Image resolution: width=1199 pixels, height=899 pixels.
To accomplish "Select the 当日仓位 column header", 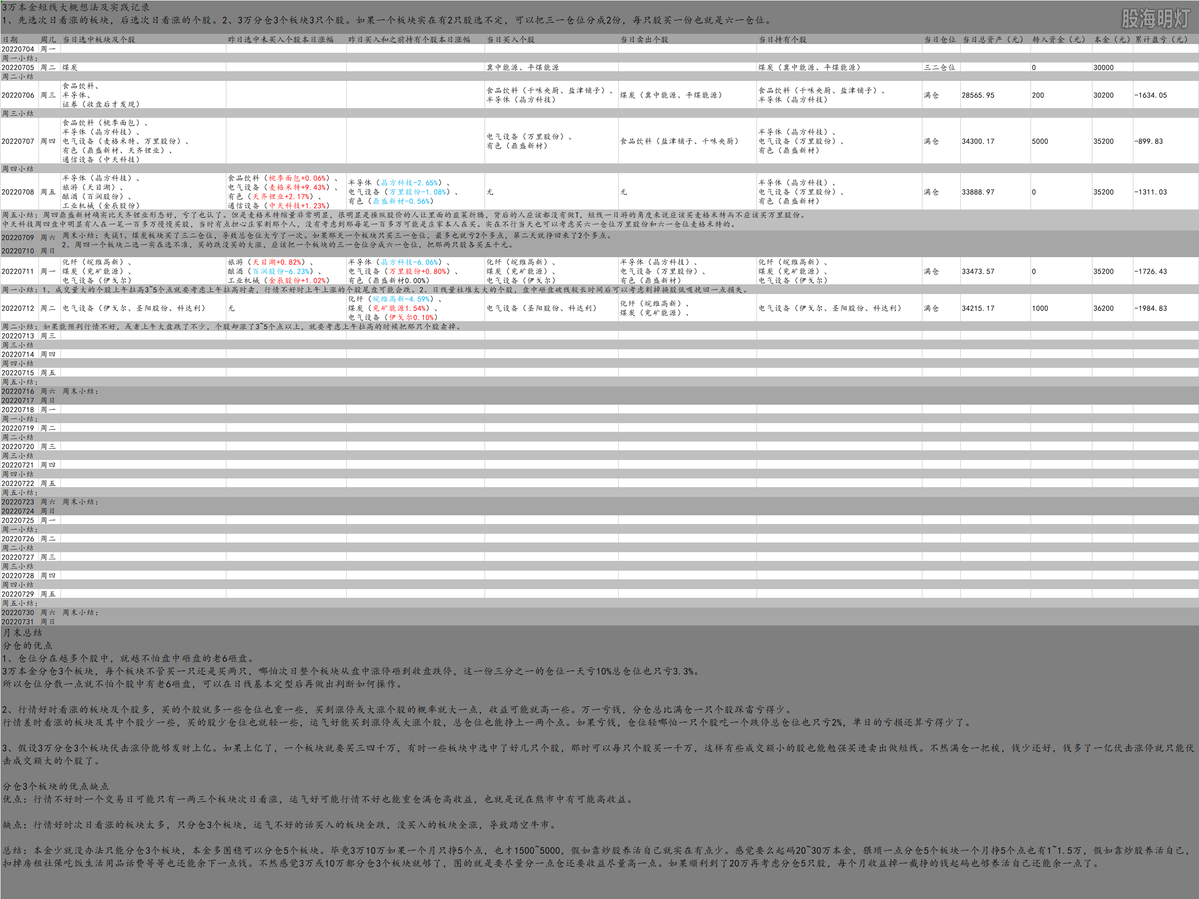I will 940,39.
